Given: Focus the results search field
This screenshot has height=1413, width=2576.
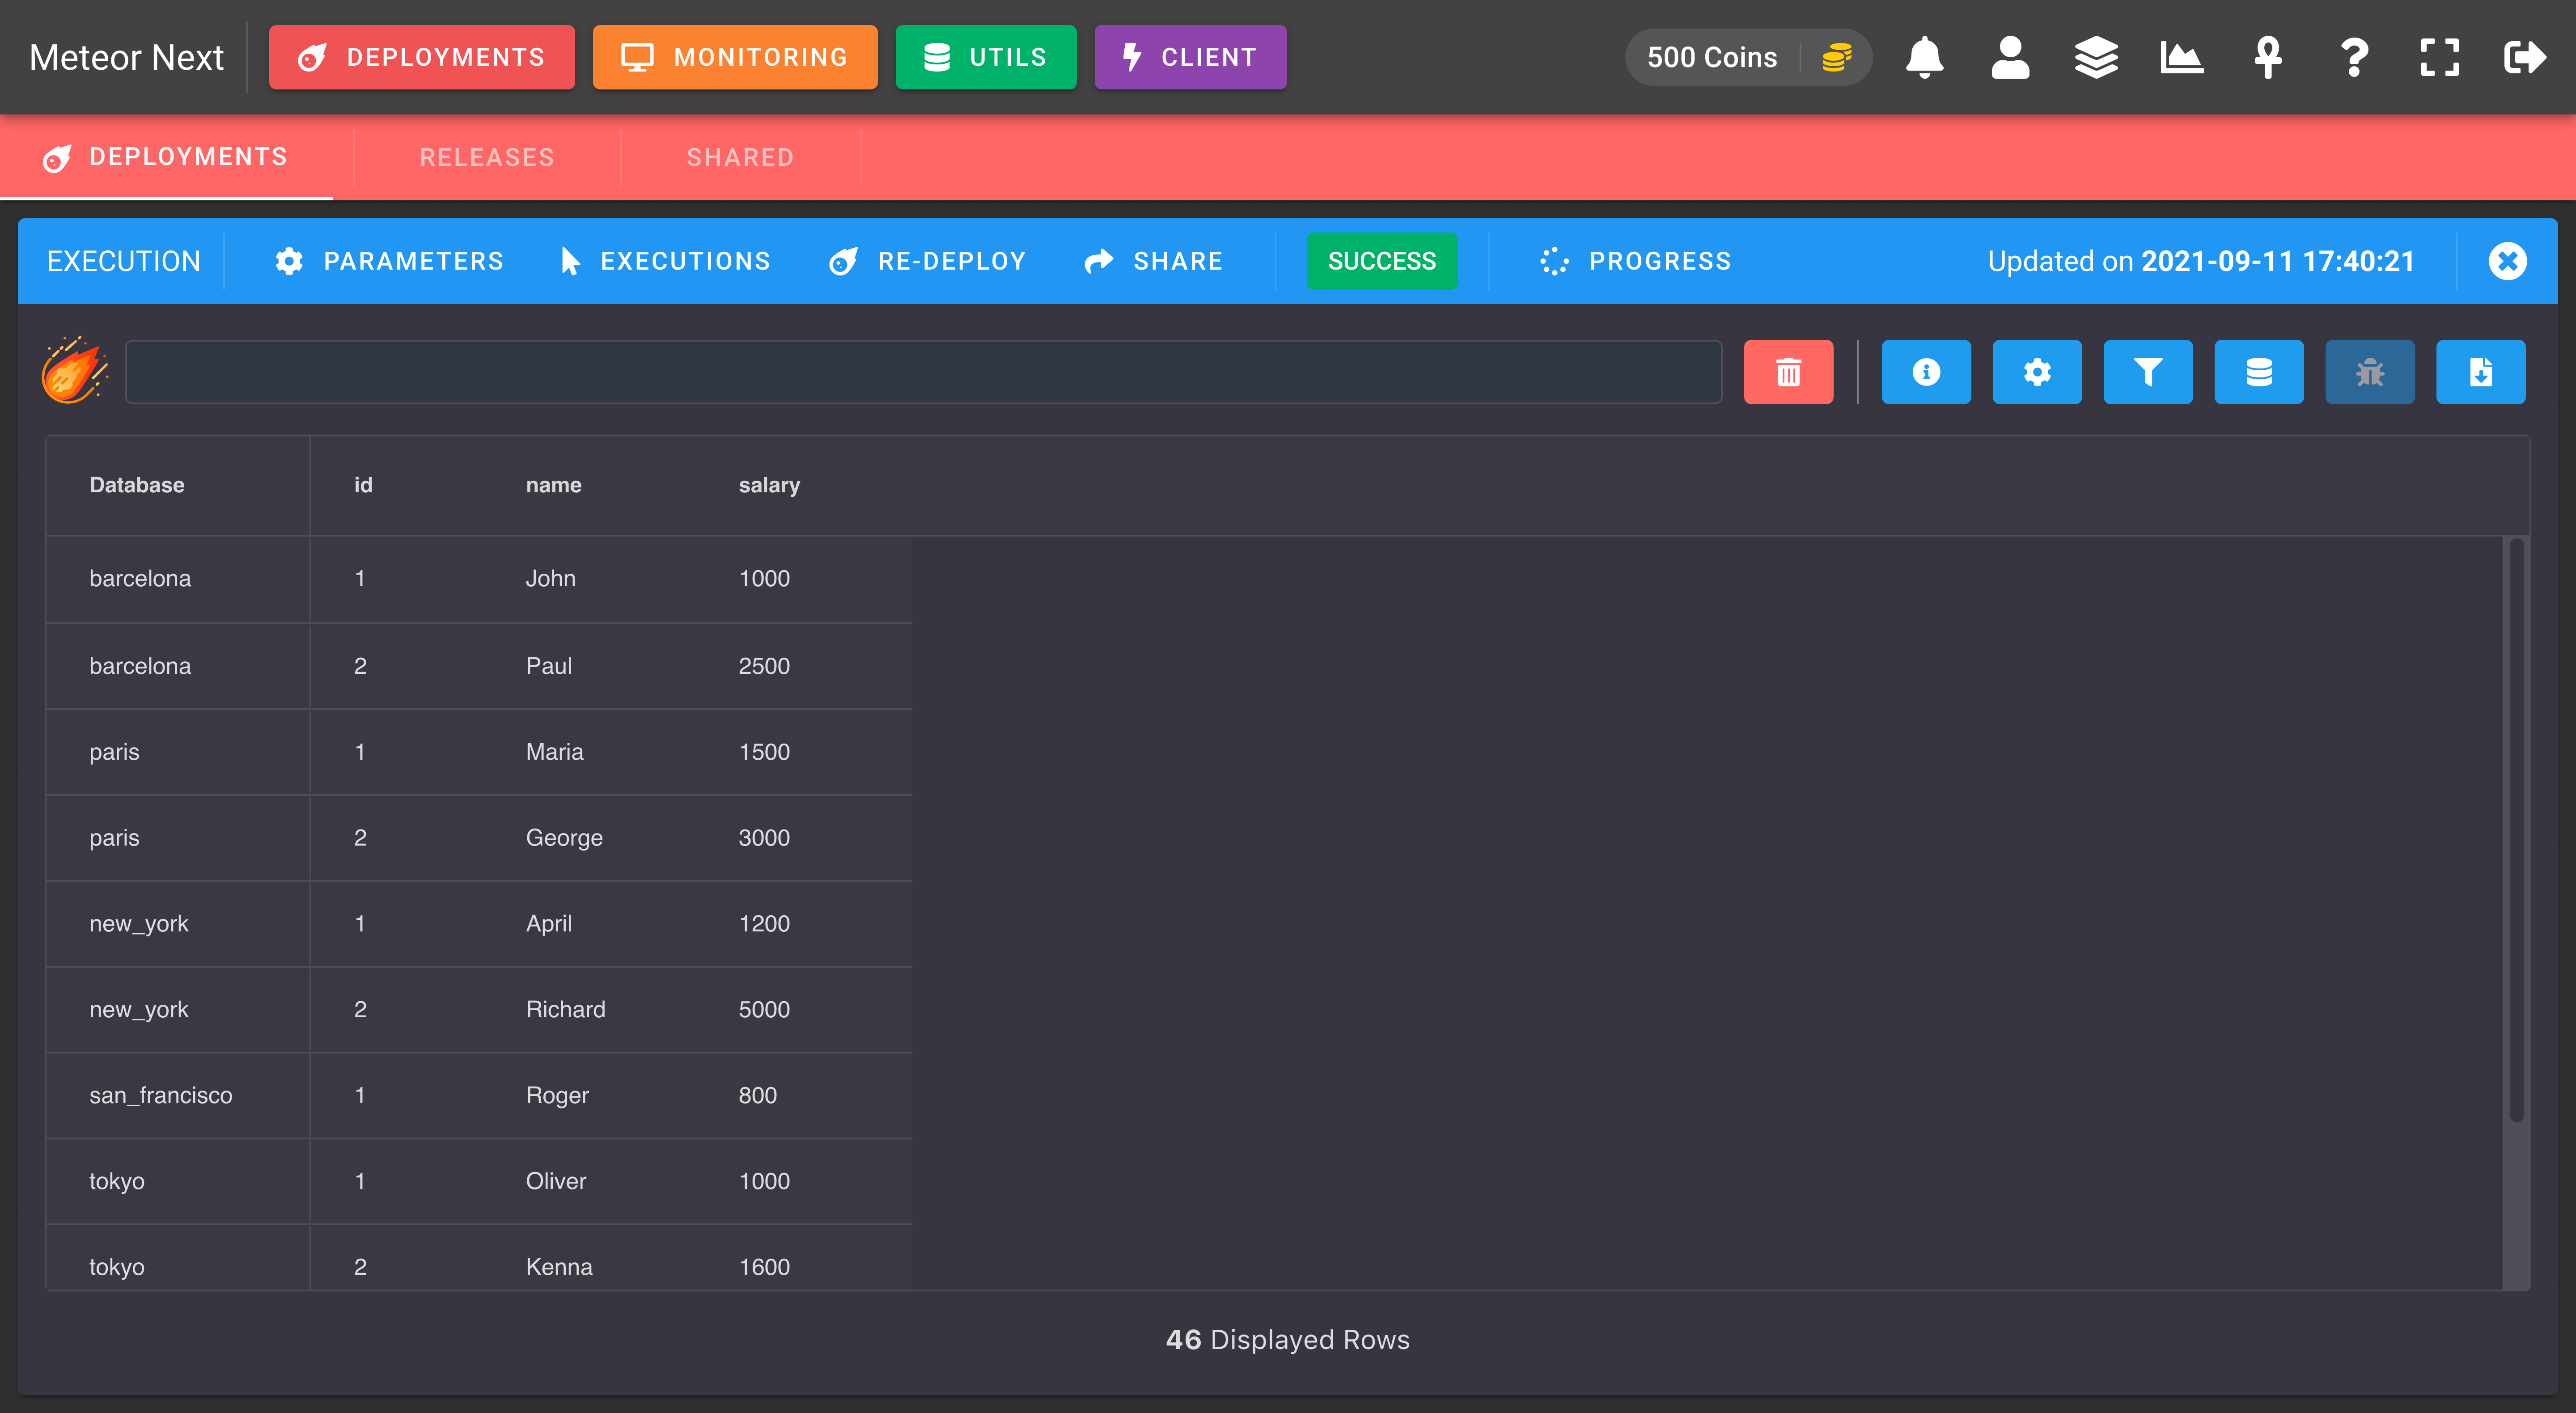Looking at the screenshot, I should click(923, 372).
